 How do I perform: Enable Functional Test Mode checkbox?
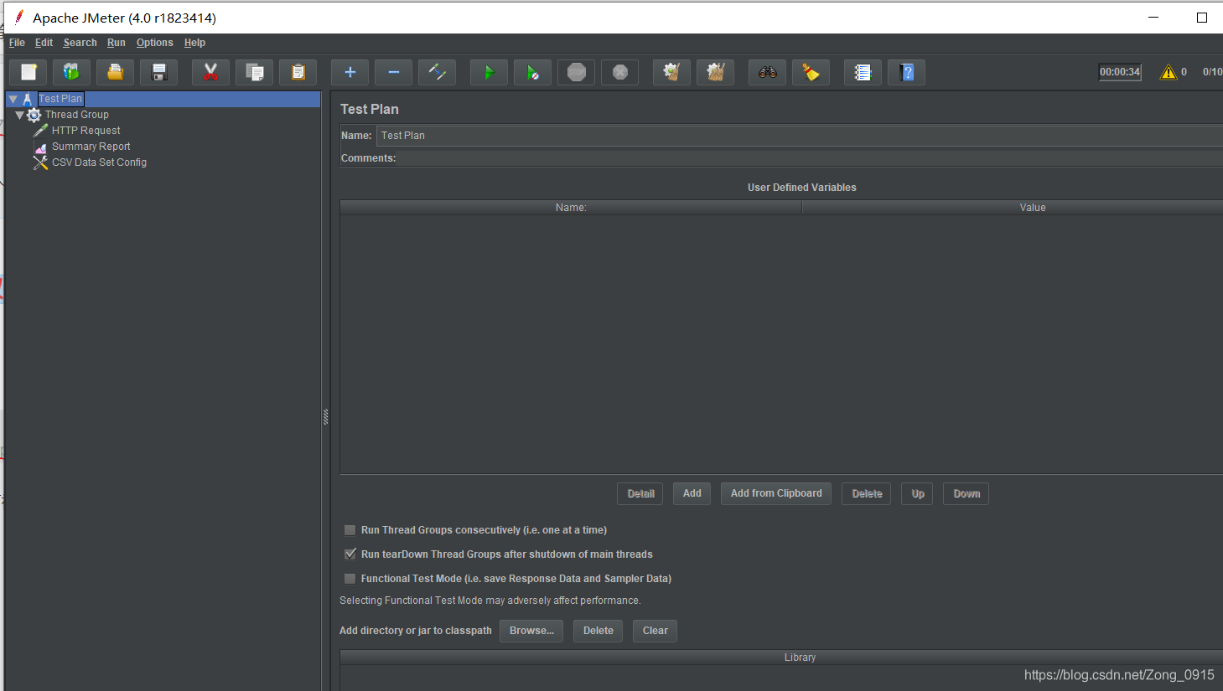(350, 579)
